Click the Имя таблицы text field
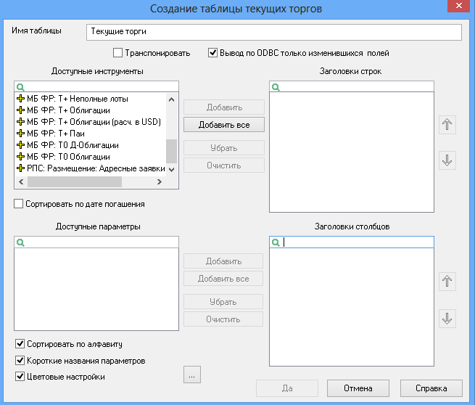Image resolution: width=475 pixels, height=405 pixels. tap(274, 32)
